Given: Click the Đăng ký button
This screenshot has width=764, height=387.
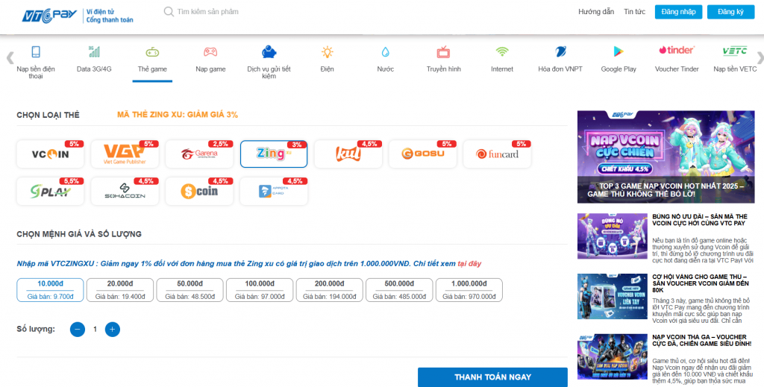Looking at the screenshot, I should pyautogui.click(x=730, y=12).
